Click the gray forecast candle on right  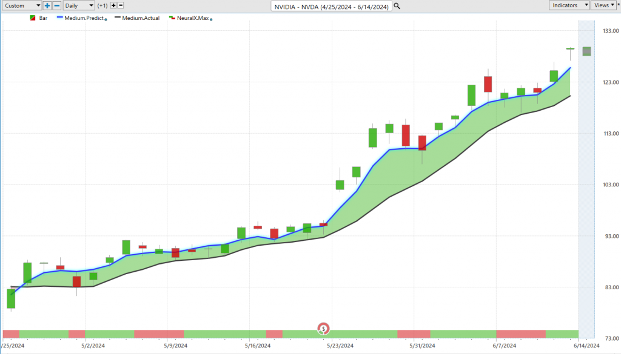click(x=587, y=51)
